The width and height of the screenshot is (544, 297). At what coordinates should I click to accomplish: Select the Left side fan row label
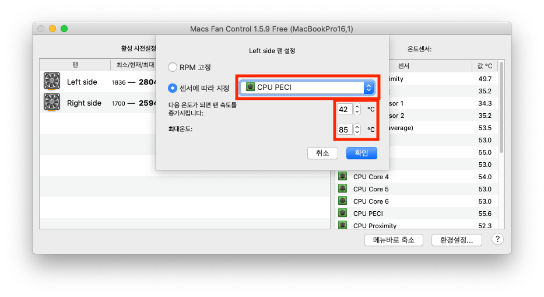point(82,82)
